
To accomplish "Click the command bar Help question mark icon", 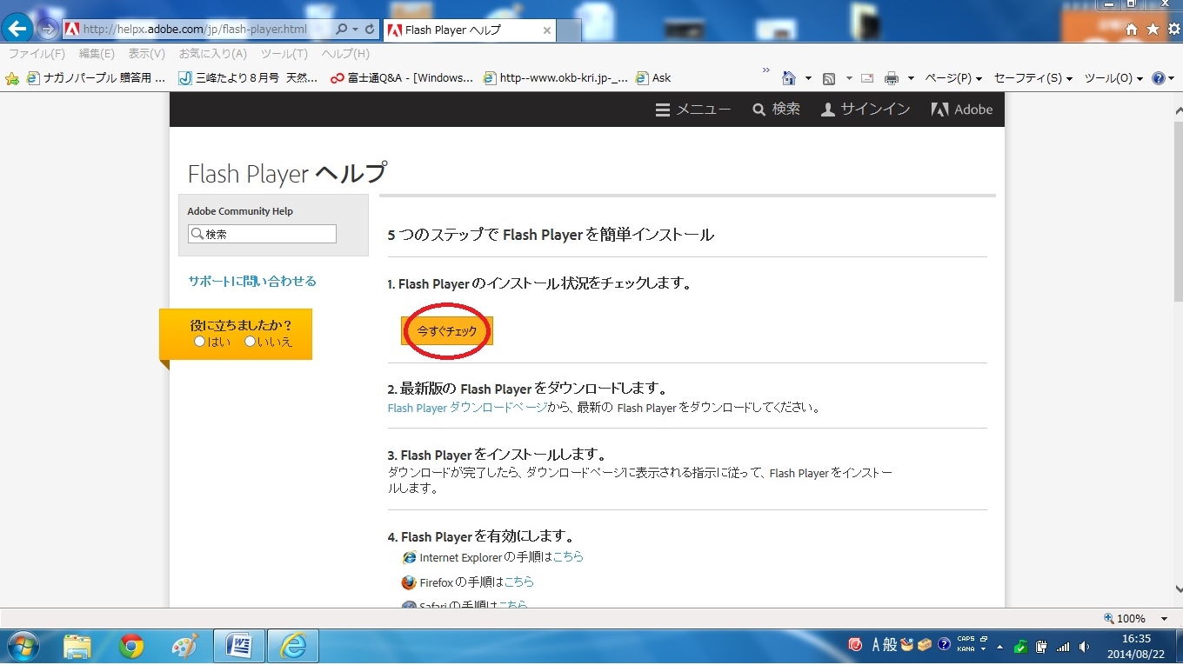I will pos(1158,78).
